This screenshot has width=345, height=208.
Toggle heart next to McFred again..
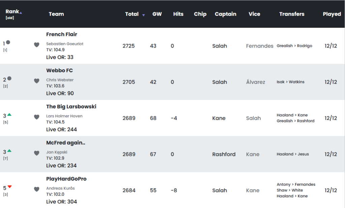point(36,153)
